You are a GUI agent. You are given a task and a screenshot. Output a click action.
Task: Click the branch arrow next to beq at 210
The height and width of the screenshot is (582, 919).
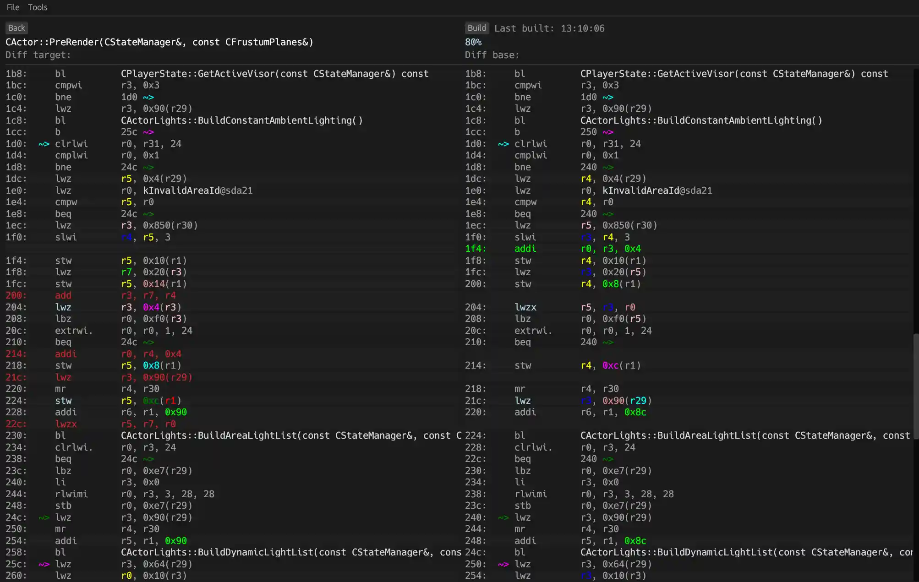pyautogui.click(x=148, y=342)
